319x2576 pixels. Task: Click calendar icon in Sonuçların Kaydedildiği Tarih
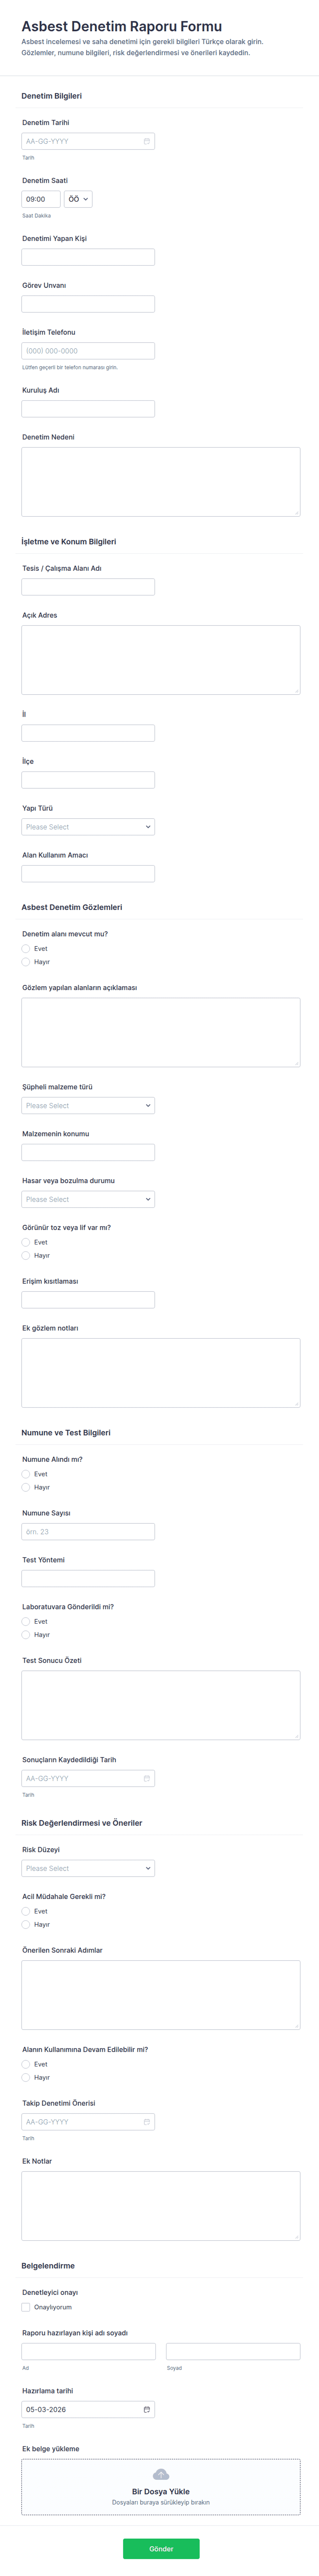click(x=146, y=1778)
